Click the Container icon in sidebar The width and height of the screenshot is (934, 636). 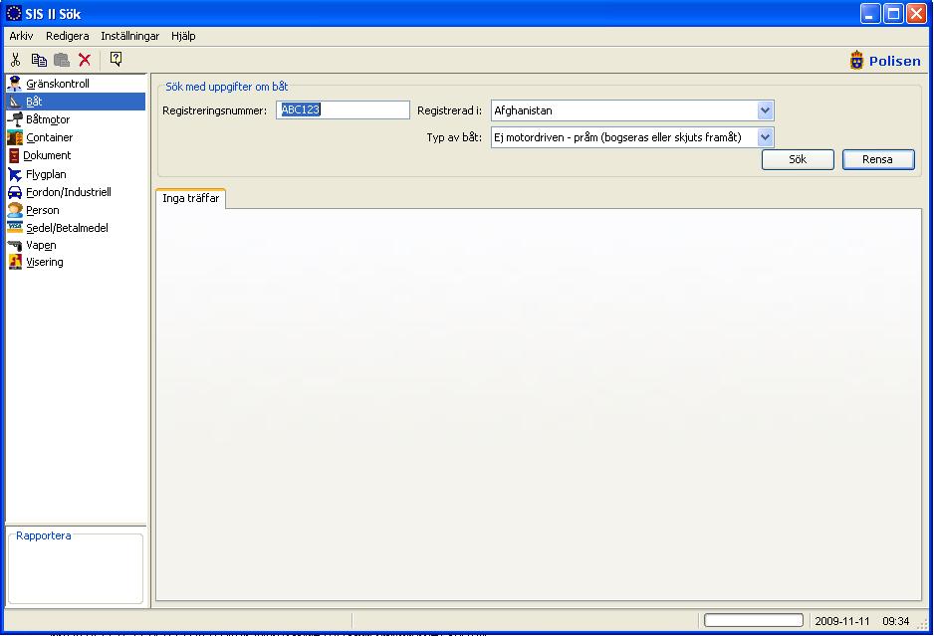15,137
